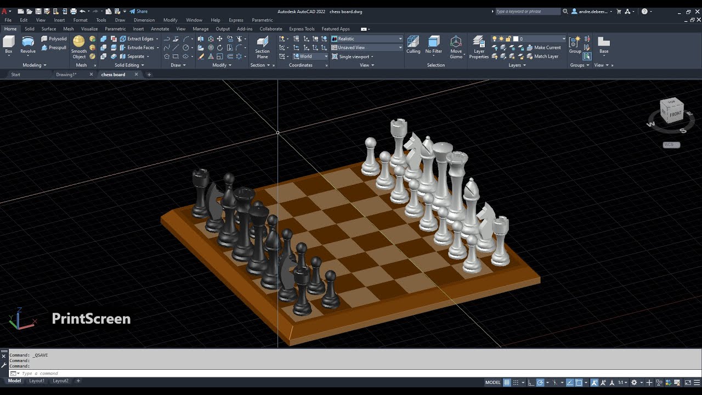Image resolution: width=702 pixels, height=395 pixels.
Task: Click the layer 0 white color swatch
Action: click(515, 39)
